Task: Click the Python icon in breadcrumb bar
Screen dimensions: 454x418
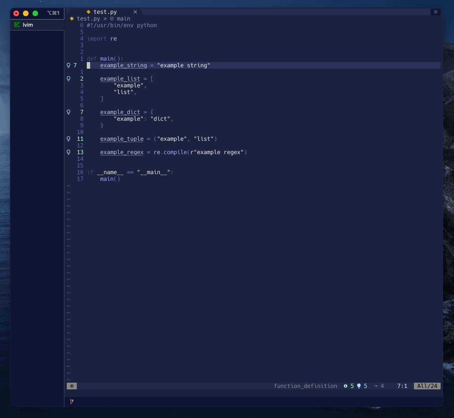Action: click(x=72, y=19)
